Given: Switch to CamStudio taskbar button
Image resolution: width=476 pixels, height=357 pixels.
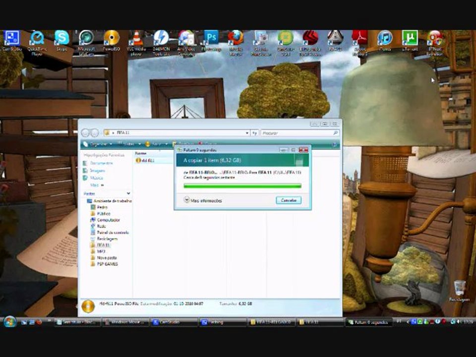Looking at the screenshot, I should pos(174,322).
